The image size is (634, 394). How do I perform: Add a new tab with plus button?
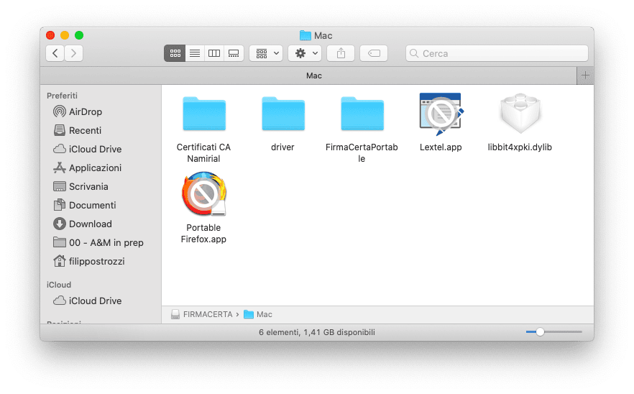tap(585, 75)
